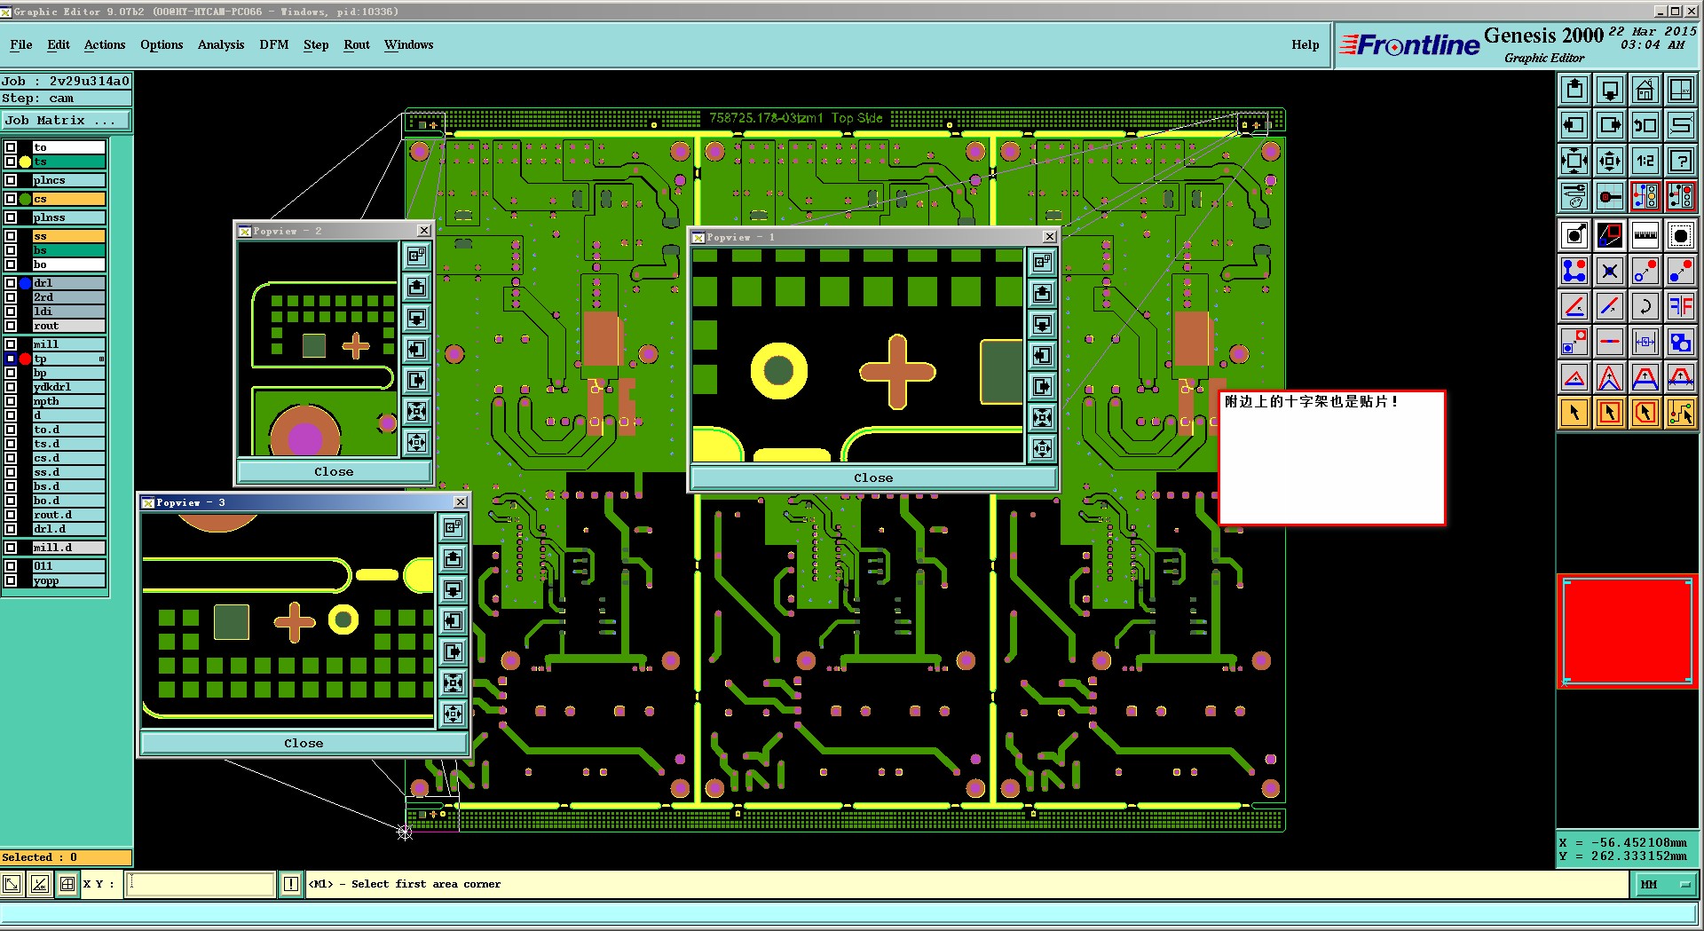Click the rotate curved-arrow tool icon
This screenshot has height=931, width=1704.
click(1645, 306)
